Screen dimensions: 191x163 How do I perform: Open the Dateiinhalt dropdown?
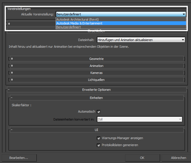point(141,40)
